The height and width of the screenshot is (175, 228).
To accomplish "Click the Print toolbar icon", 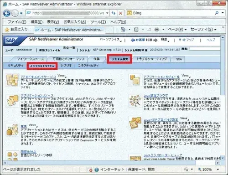I will pyautogui.click(x=157, y=30).
